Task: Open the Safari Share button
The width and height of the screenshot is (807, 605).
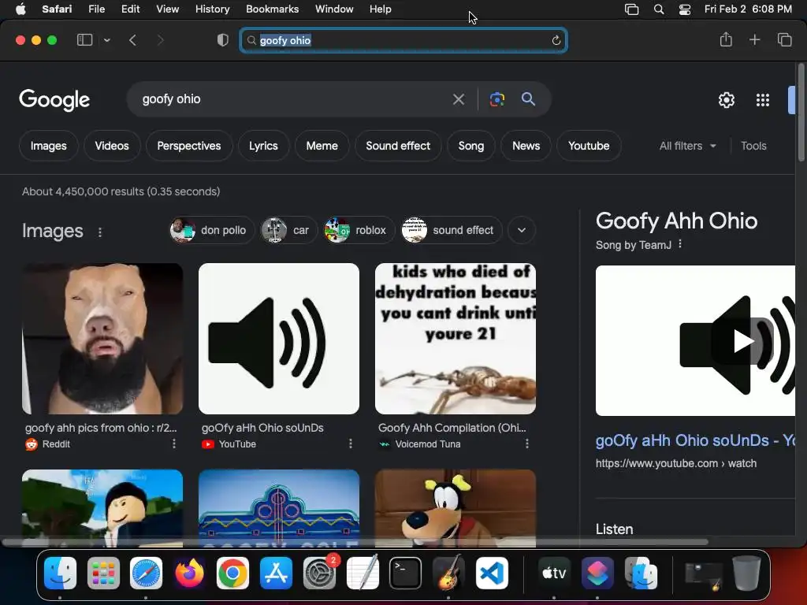Action: point(726,39)
